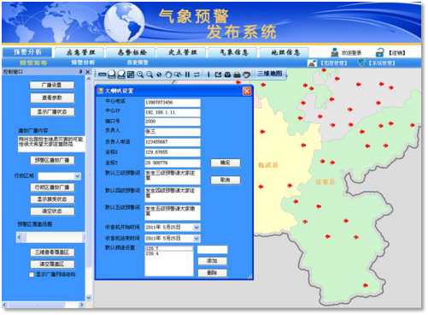Click the 广播设置 button
This screenshot has width=428, height=315.
pyautogui.click(x=52, y=85)
